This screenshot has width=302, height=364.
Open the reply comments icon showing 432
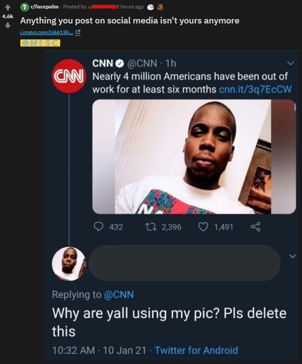coord(100,227)
